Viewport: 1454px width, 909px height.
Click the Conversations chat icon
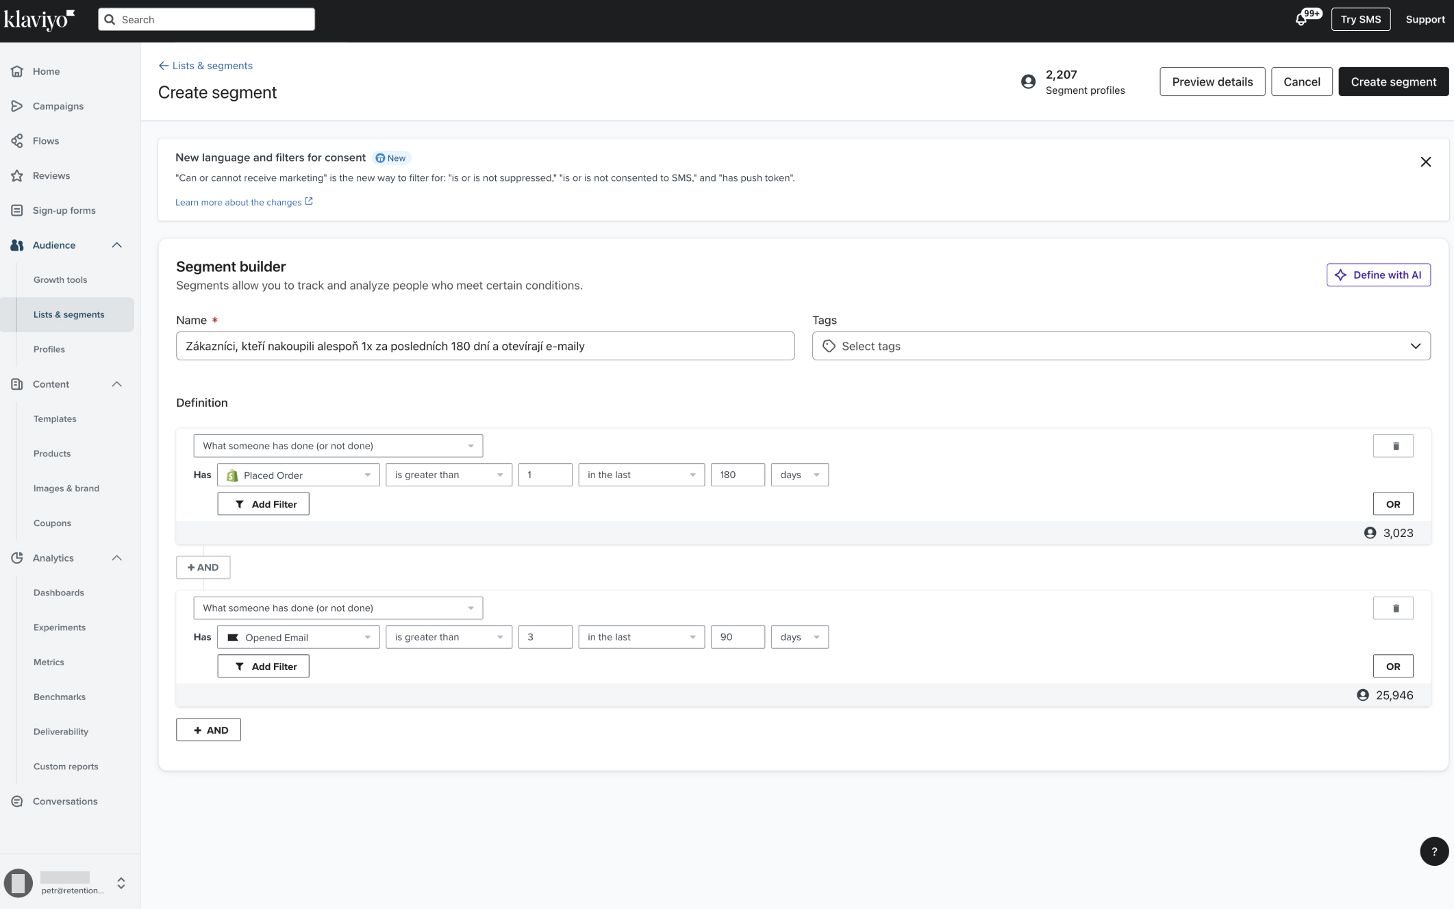(x=17, y=801)
